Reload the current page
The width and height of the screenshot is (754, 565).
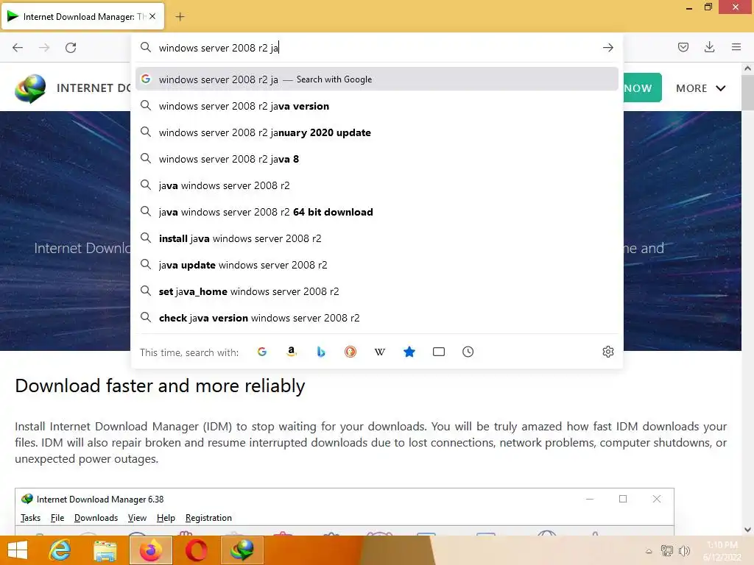tap(71, 48)
